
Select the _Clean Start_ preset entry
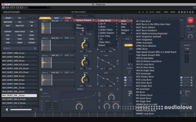click(x=105, y=42)
